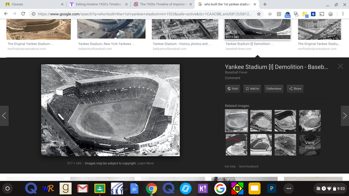The height and width of the screenshot is (196, 349).
Task: Open Yankee Stadium, New York Yankees result
Action: [111, 29]
